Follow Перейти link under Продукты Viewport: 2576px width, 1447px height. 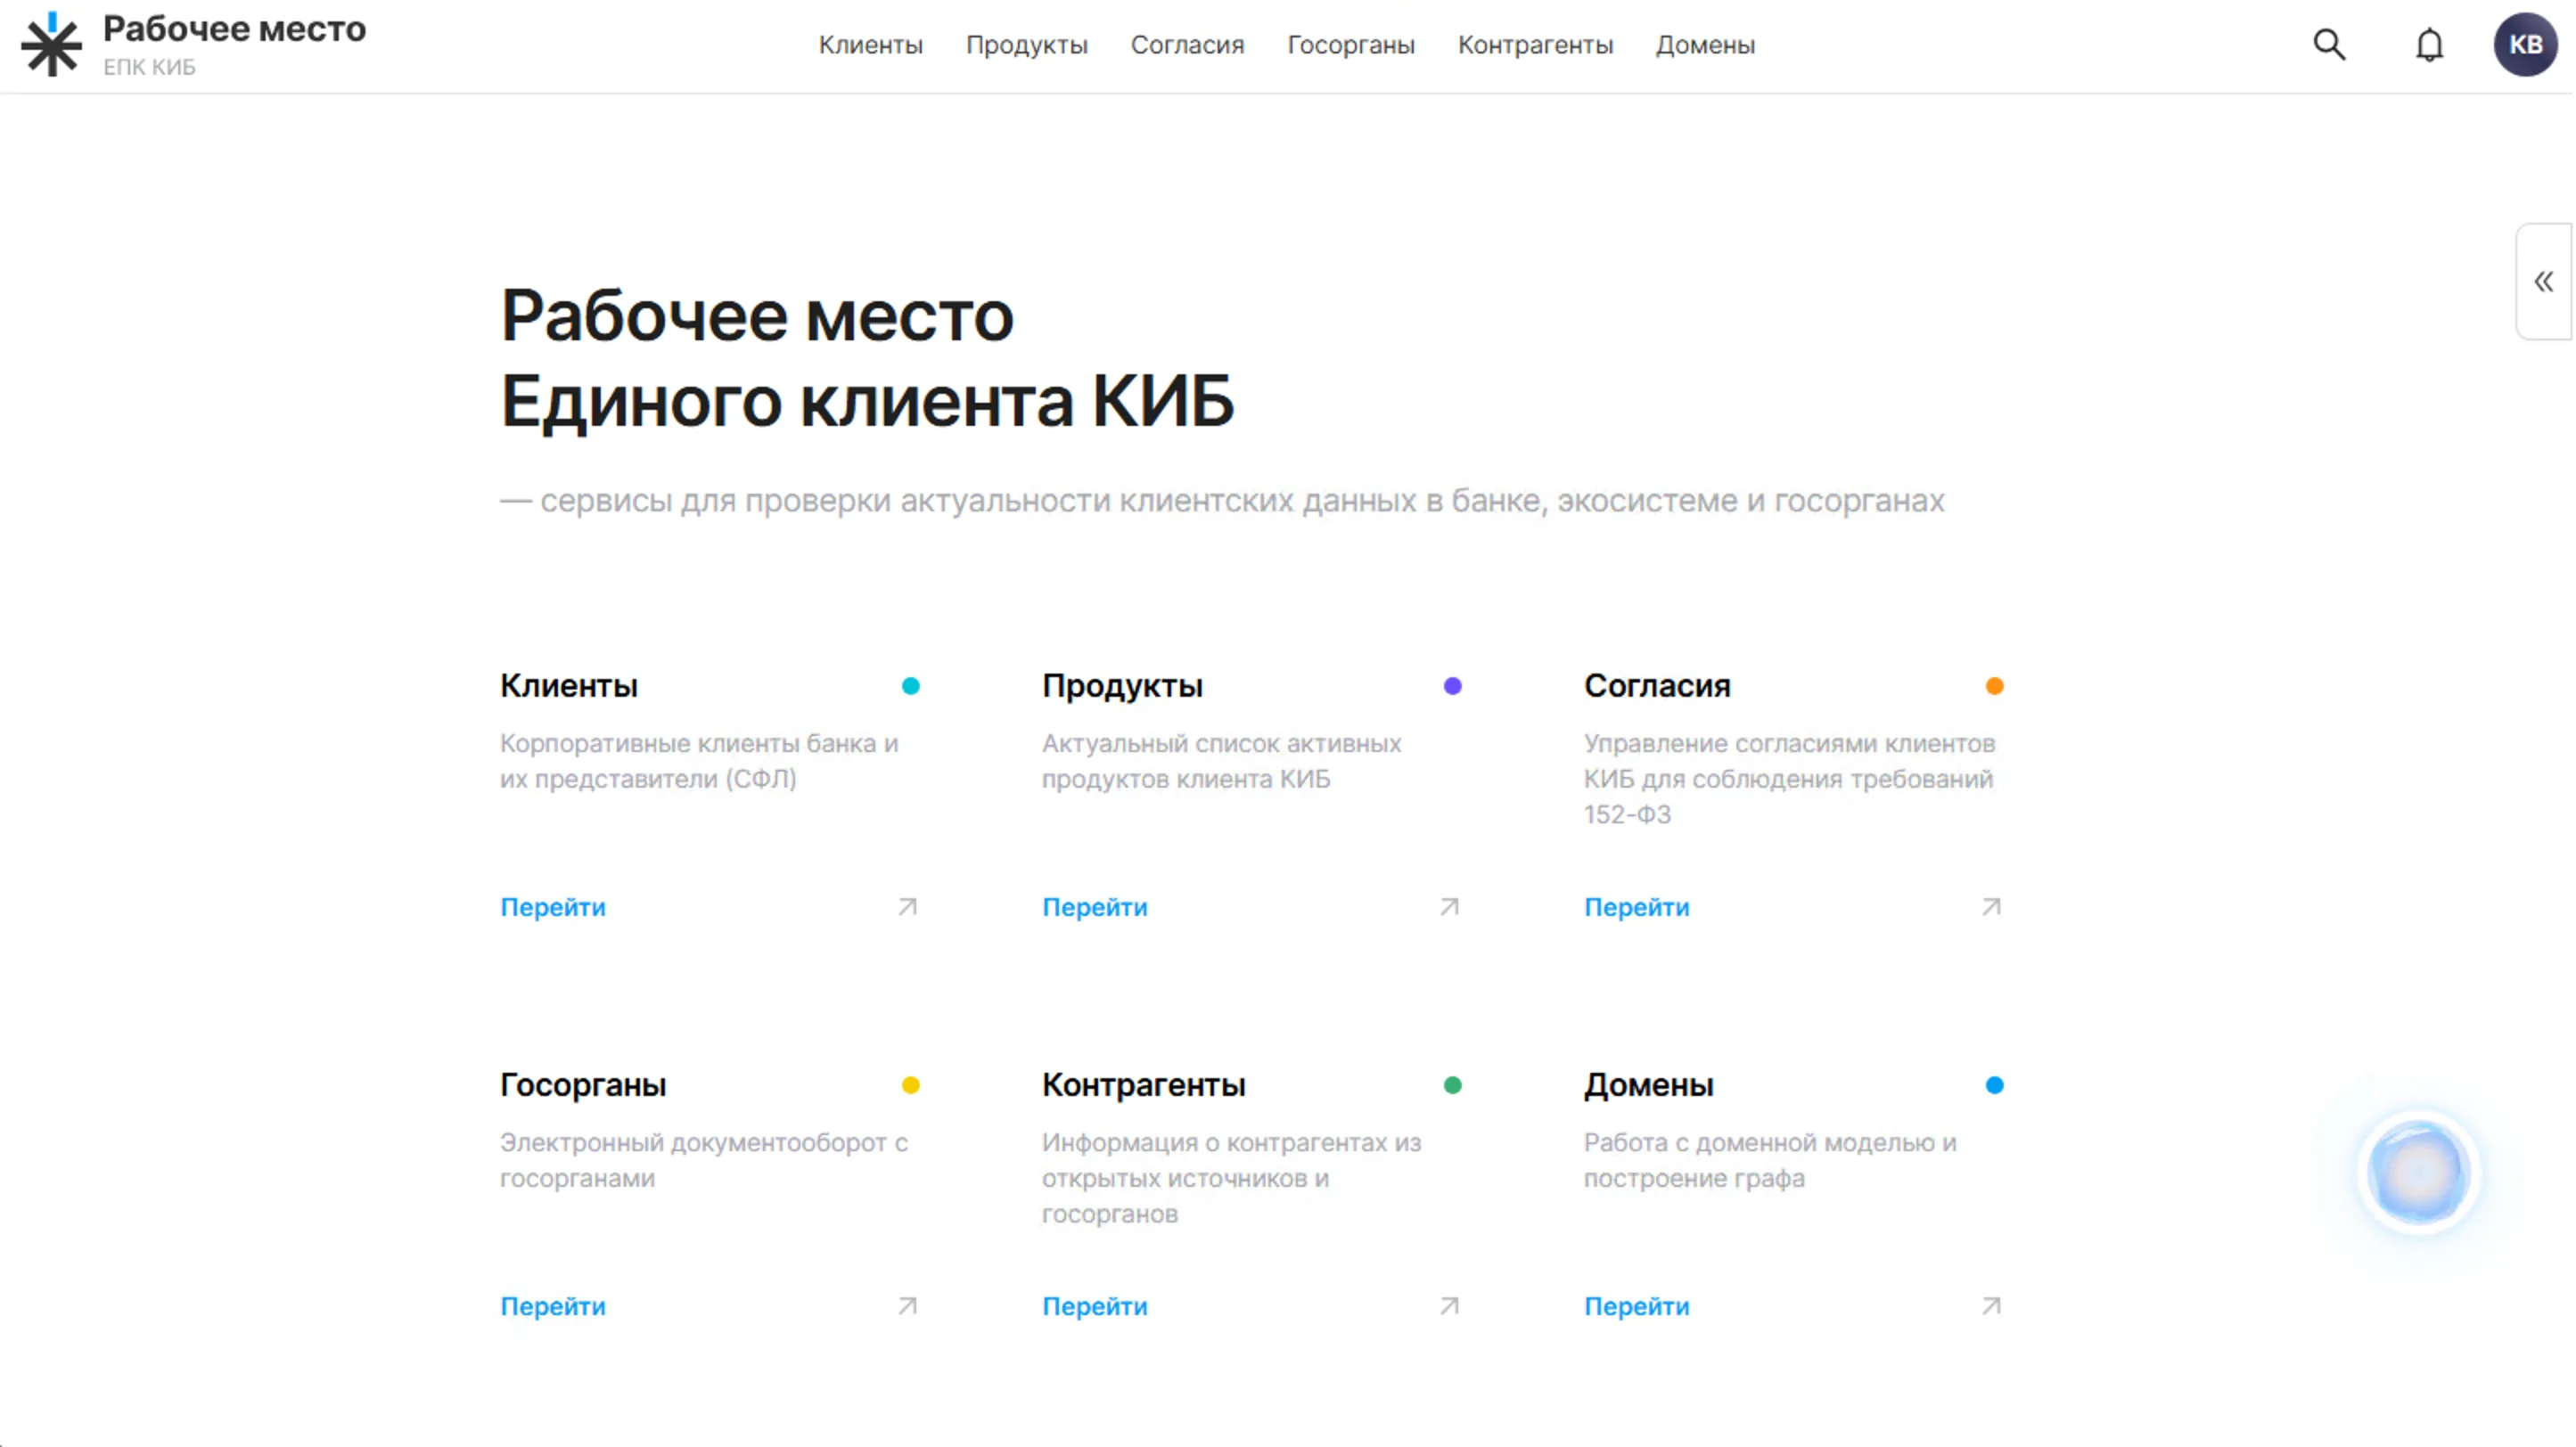click(1095, 907)
